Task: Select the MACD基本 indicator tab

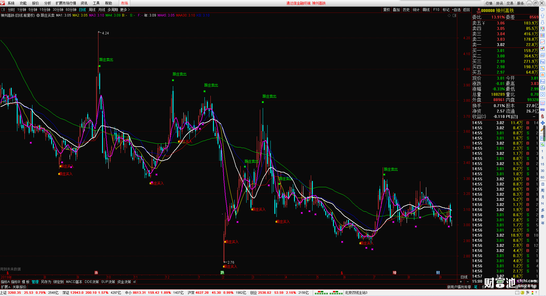Action: click(74, 282)
